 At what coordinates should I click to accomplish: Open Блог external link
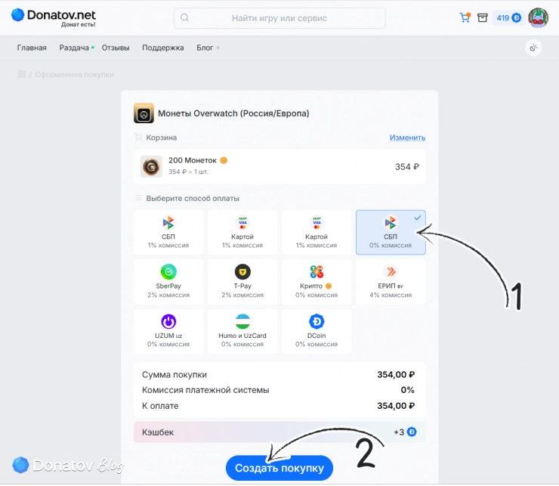208,48
